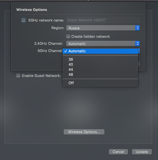Click the Update button
The image size is (158, 160).
142,152
